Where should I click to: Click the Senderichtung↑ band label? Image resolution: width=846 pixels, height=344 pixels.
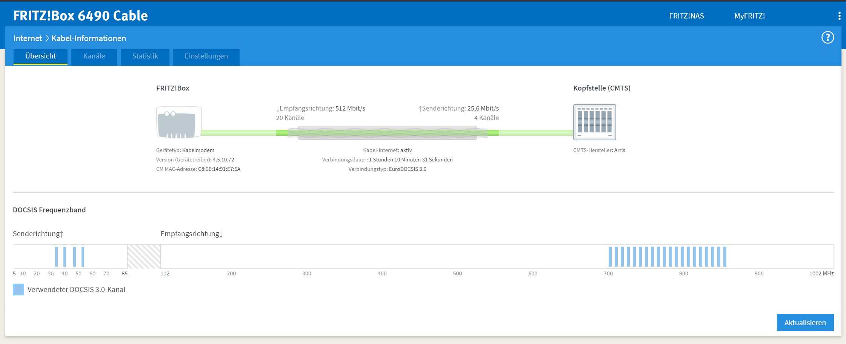(x=38, y=234)
